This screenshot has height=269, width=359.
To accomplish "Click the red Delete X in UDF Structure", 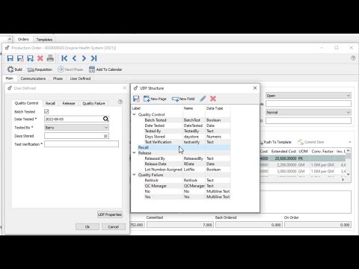I will 213,99.
